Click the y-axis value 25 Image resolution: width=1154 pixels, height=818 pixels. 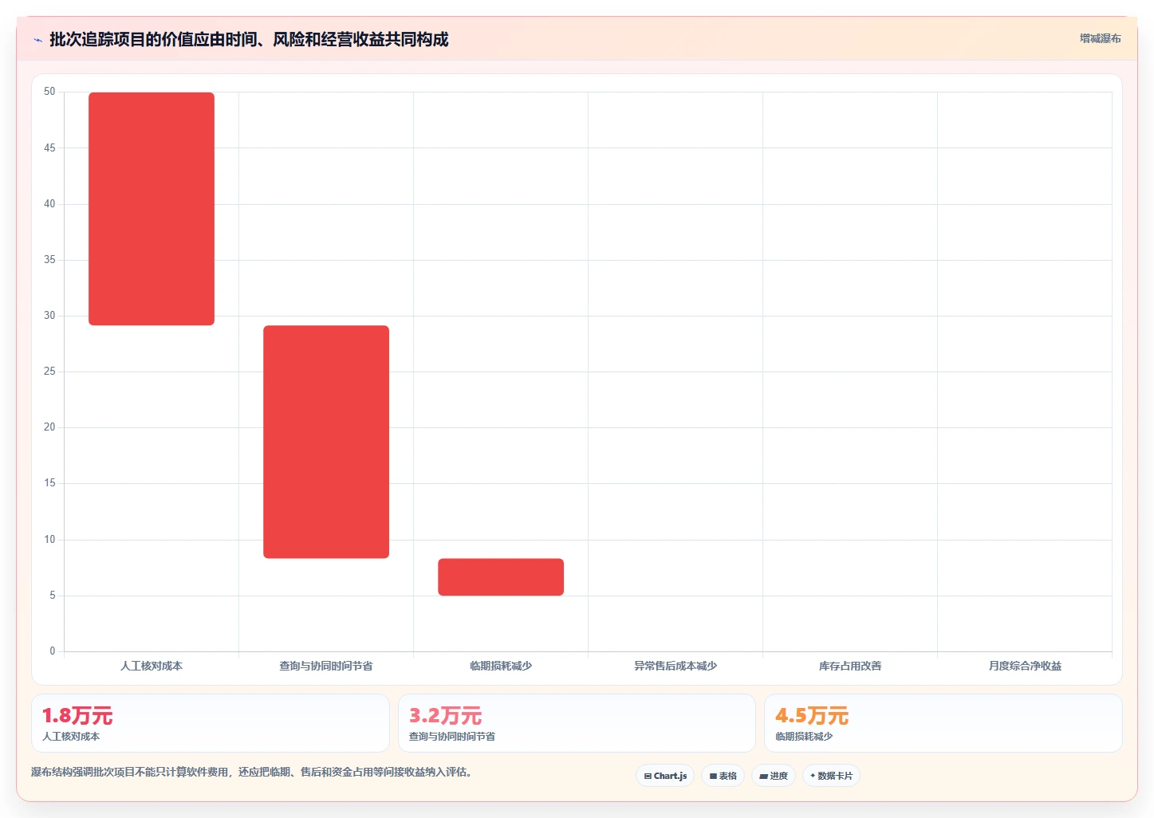[49, 372]
